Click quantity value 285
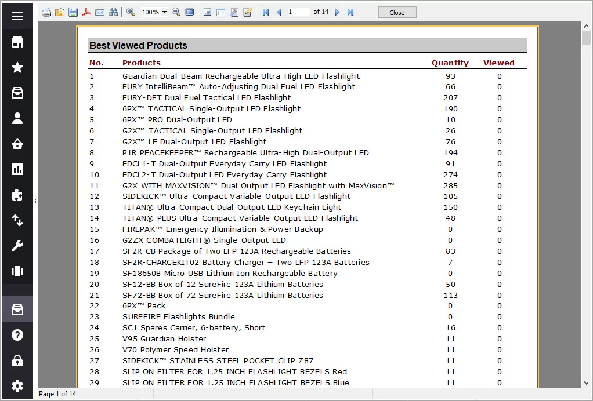Screen dimensions: 593x401 point(450,186)
